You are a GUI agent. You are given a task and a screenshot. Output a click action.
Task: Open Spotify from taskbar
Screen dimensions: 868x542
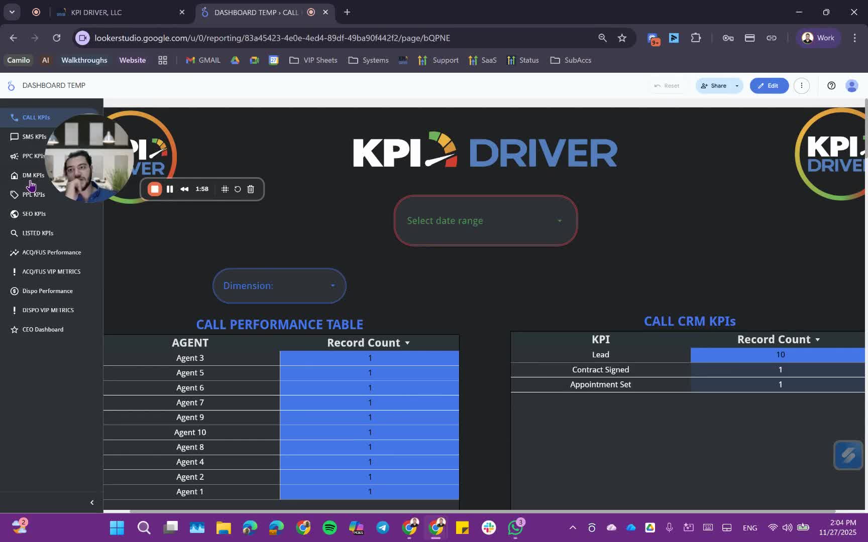click(x=330, y=528)
